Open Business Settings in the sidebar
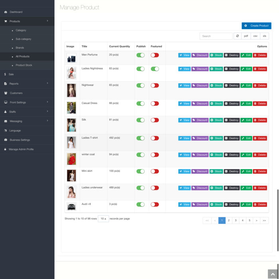The image size is (279, 279). [x=20, y=140]
